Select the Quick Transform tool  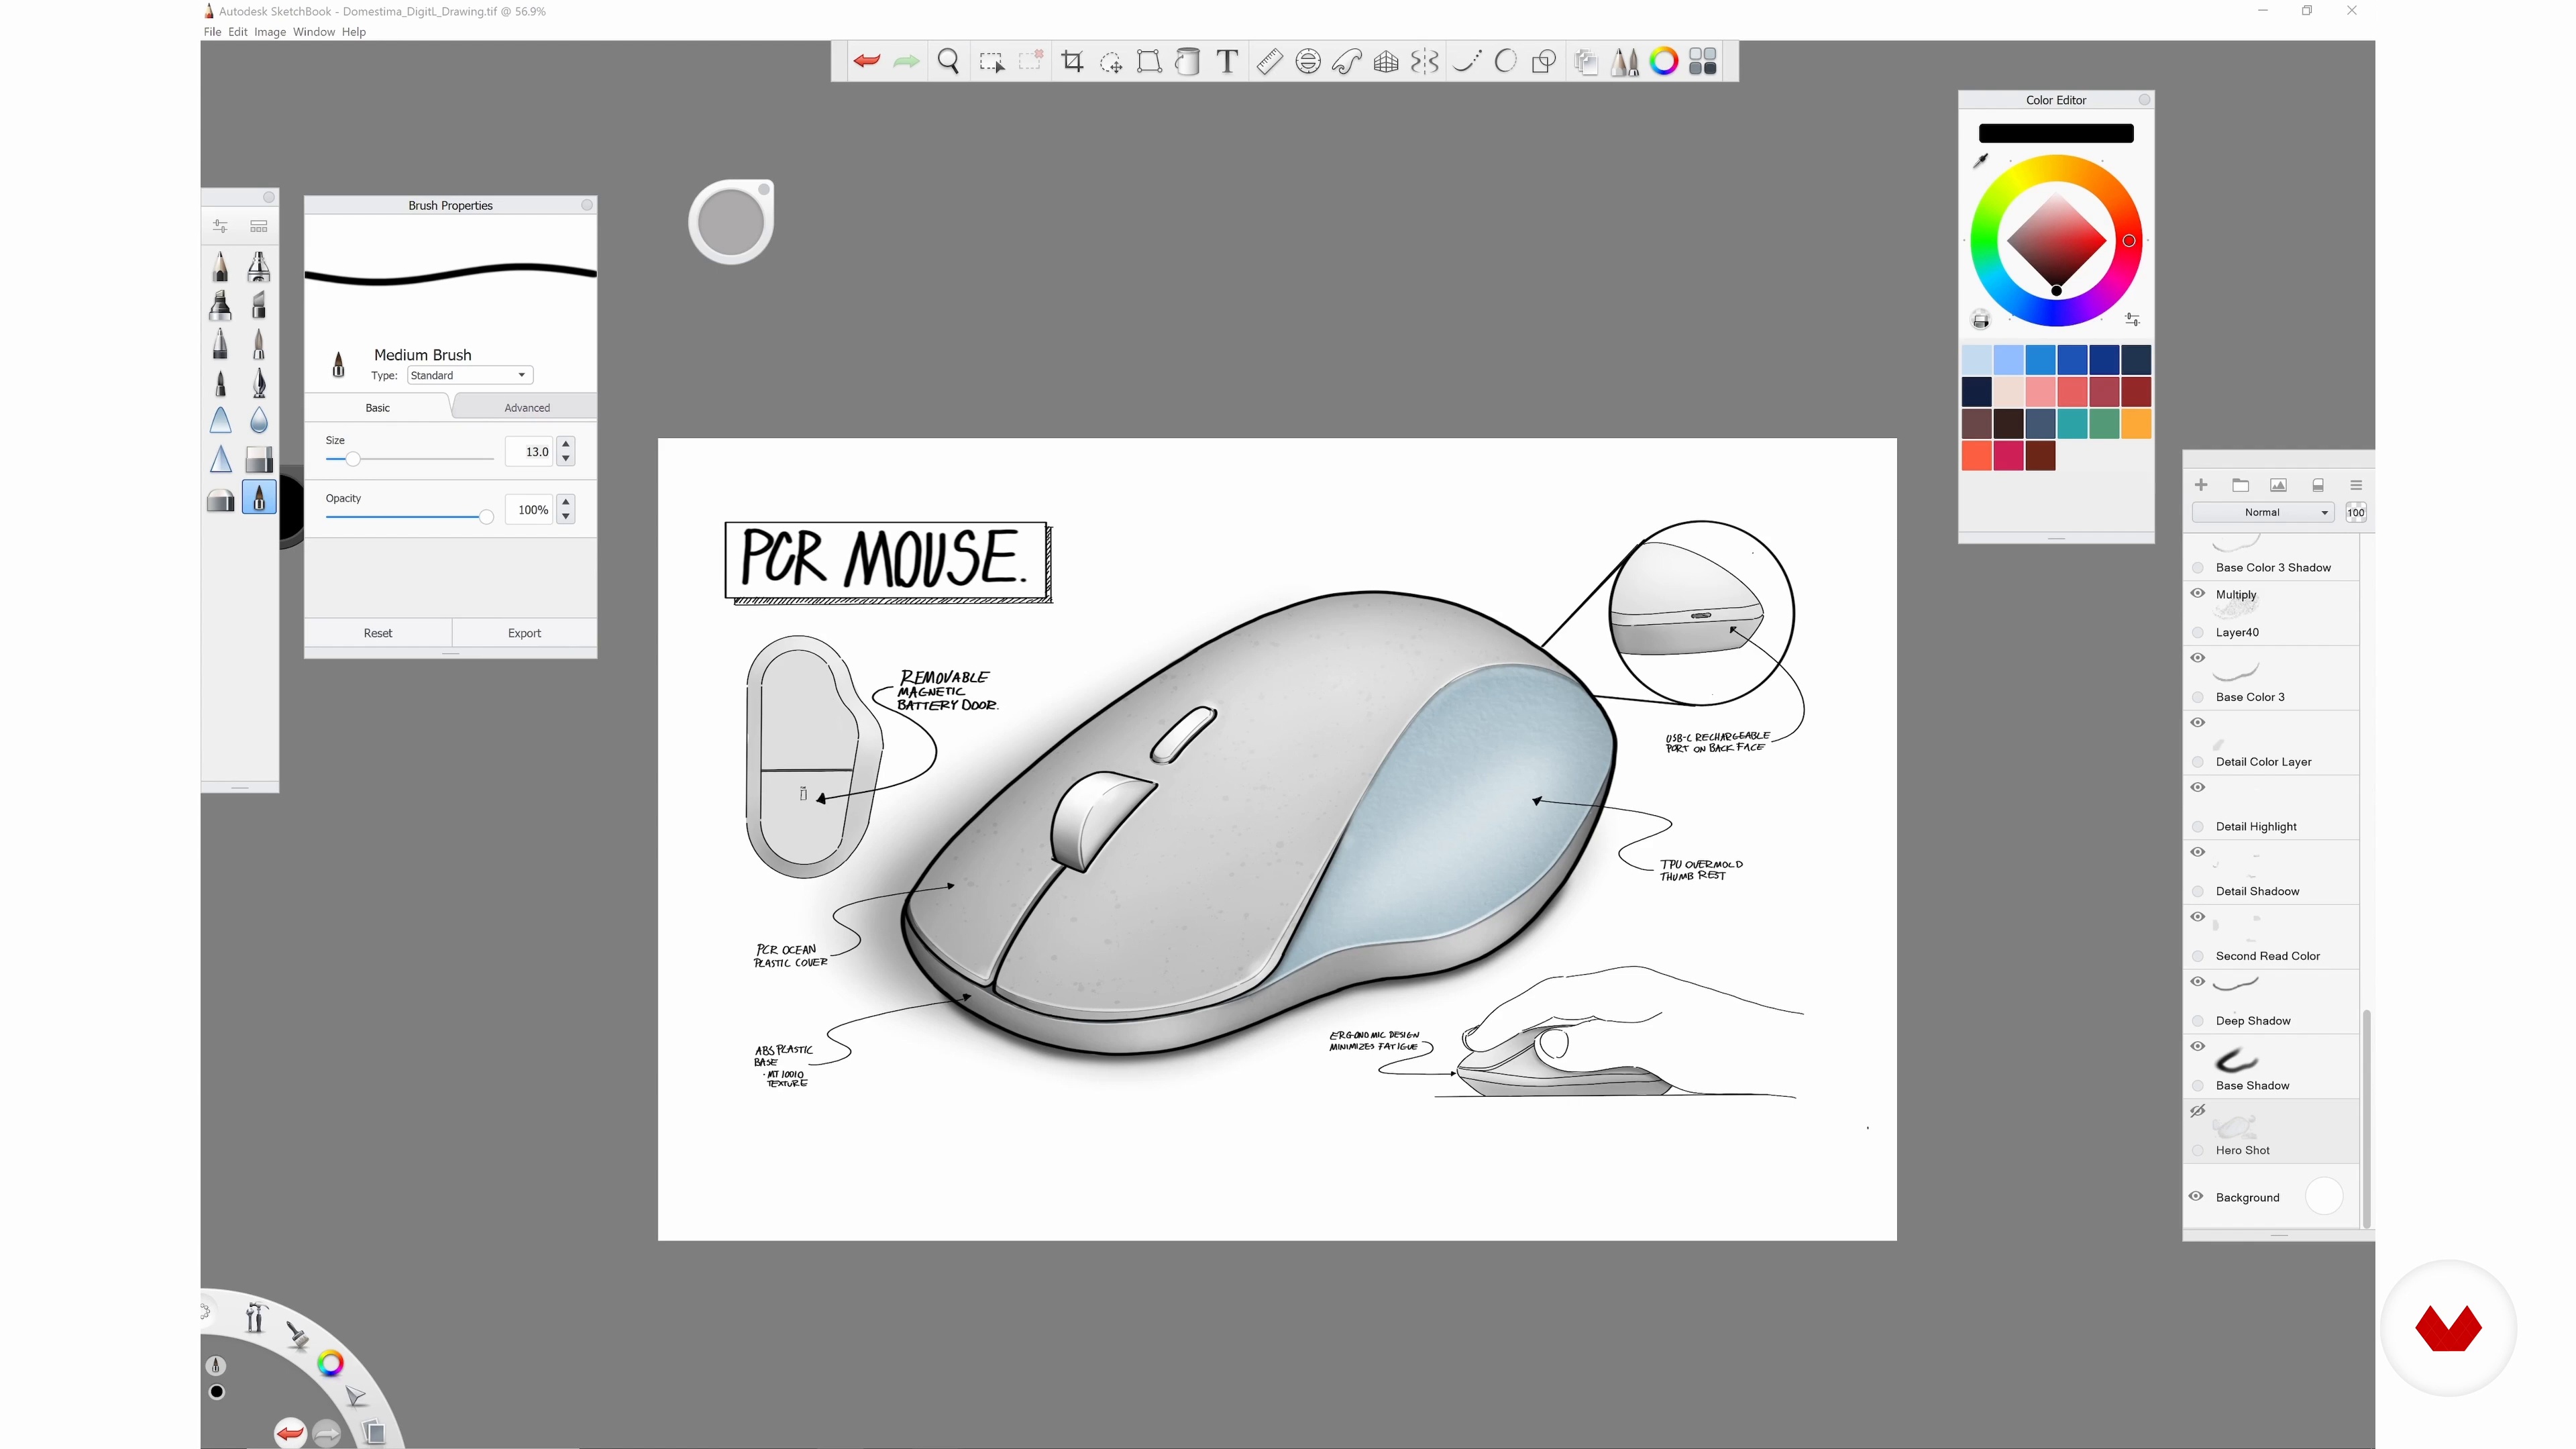coord(1110,62)
